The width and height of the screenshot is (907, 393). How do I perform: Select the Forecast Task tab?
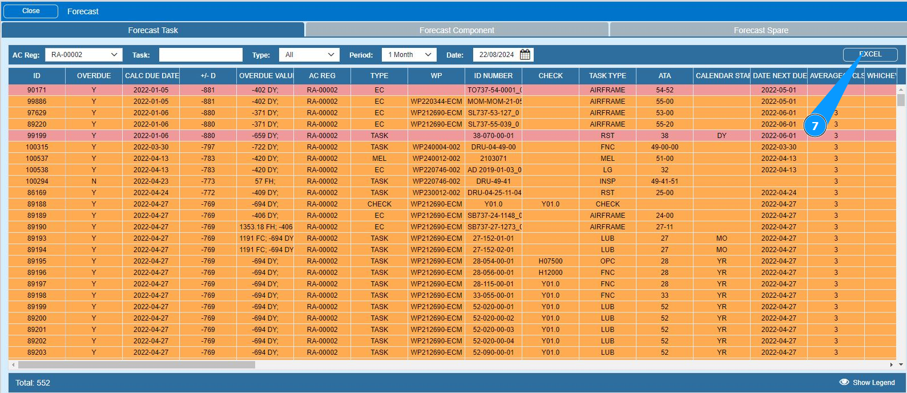pyautogui.click(x=153, y=30)
